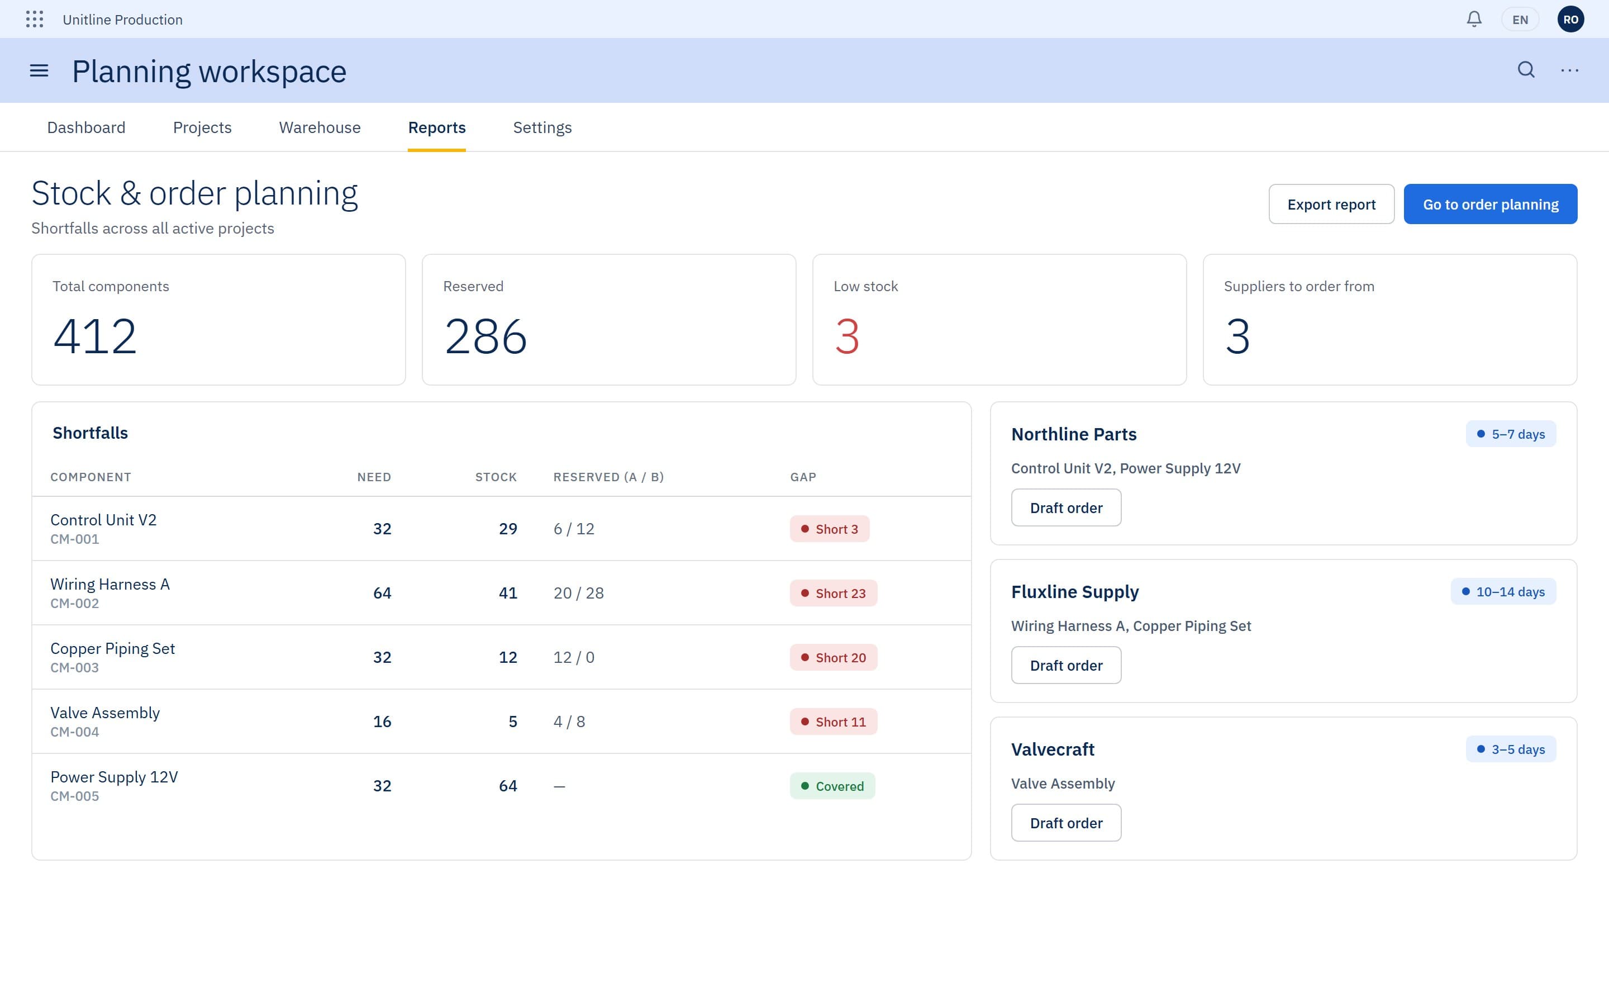Open the RO user avatar menu
1609x1006 pixels.
pos(1570,20)
